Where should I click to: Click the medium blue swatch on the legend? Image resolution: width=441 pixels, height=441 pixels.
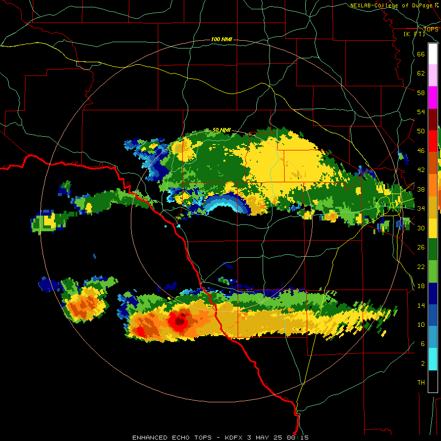point(433,315)
